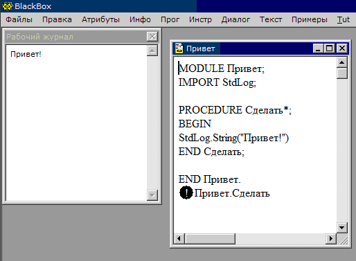Click the document icon of Привет window
Screen dimensions: 356x261
tap(179, 48)
